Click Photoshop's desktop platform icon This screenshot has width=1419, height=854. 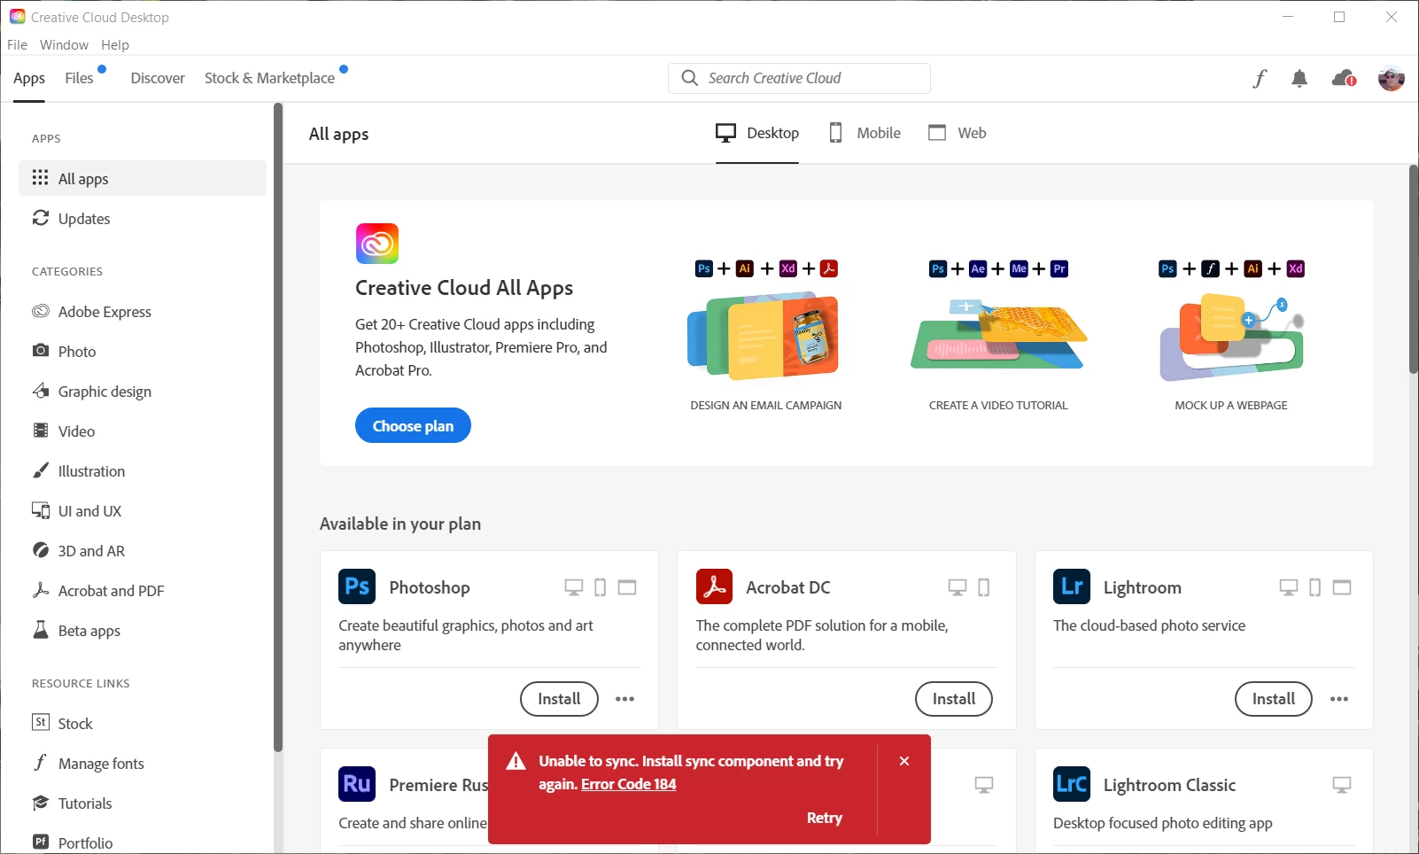point(574,587)
